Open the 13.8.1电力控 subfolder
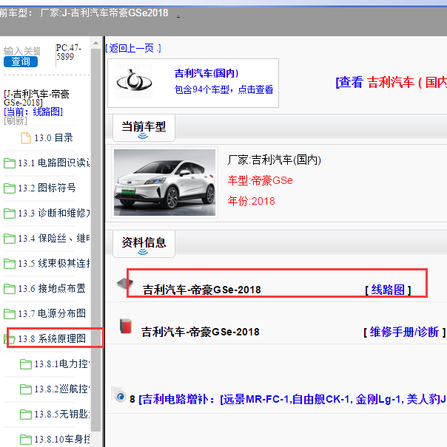Image resolution: width=447 pixels, height=447 pixels. [x=62, y=364]
